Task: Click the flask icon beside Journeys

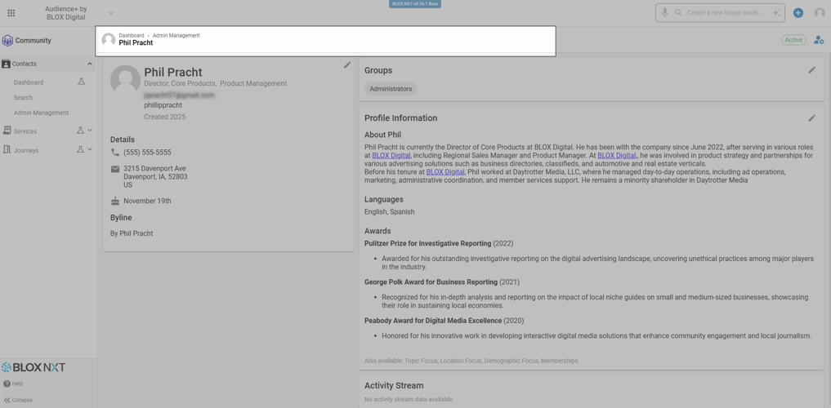Action: (80, 150)
